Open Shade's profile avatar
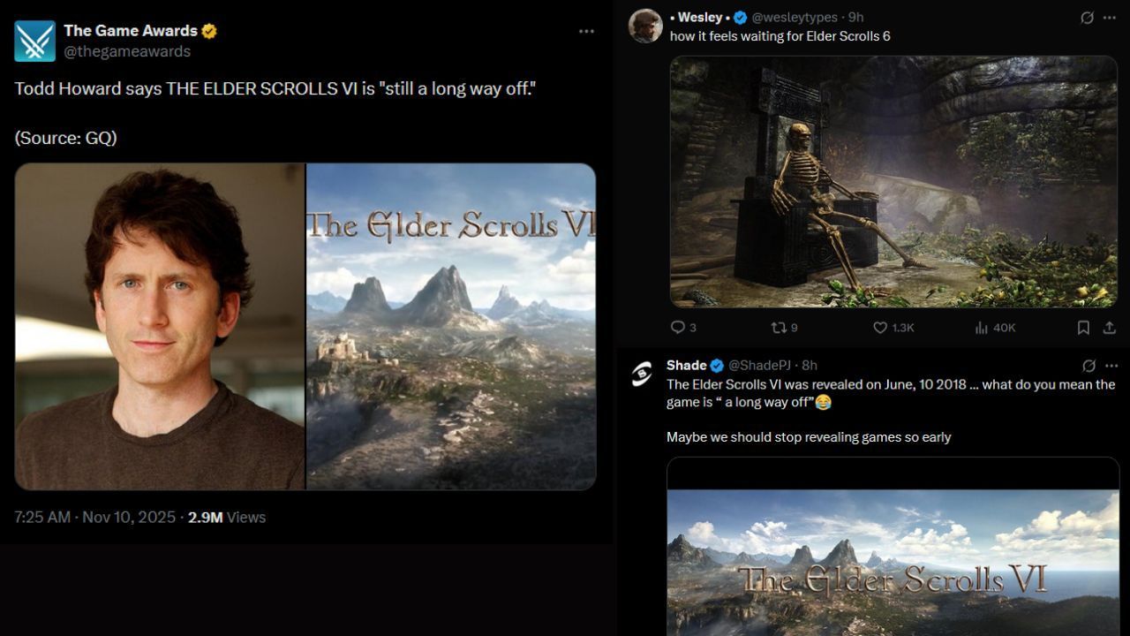This screenshot has width=1130, height=636. pos(642,374)
